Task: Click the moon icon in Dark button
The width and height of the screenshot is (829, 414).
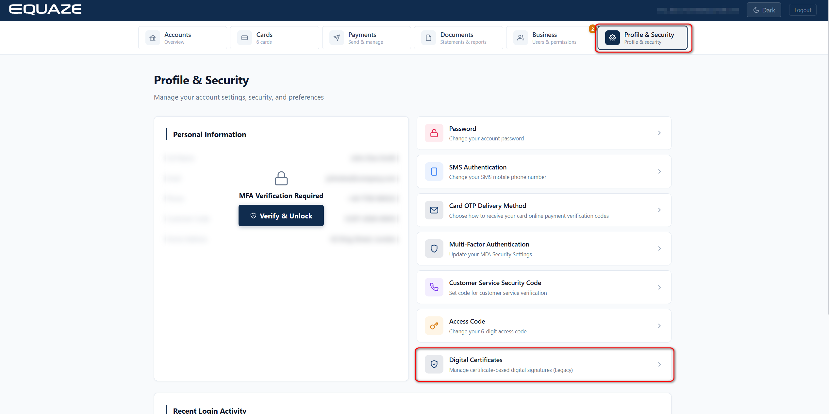Action: (756, 10)
